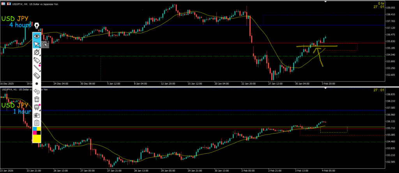The height and width of the screenshot is (173, 399).
Task: Click the pen nib icon atop toolbar
Action: pyautogui.click(x=37, y=26)
